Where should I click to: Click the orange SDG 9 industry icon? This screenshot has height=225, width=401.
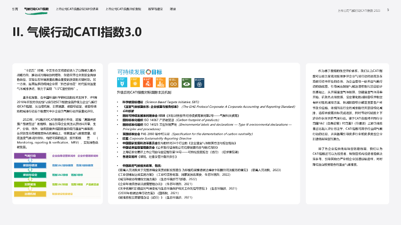[x=147, y=82]
